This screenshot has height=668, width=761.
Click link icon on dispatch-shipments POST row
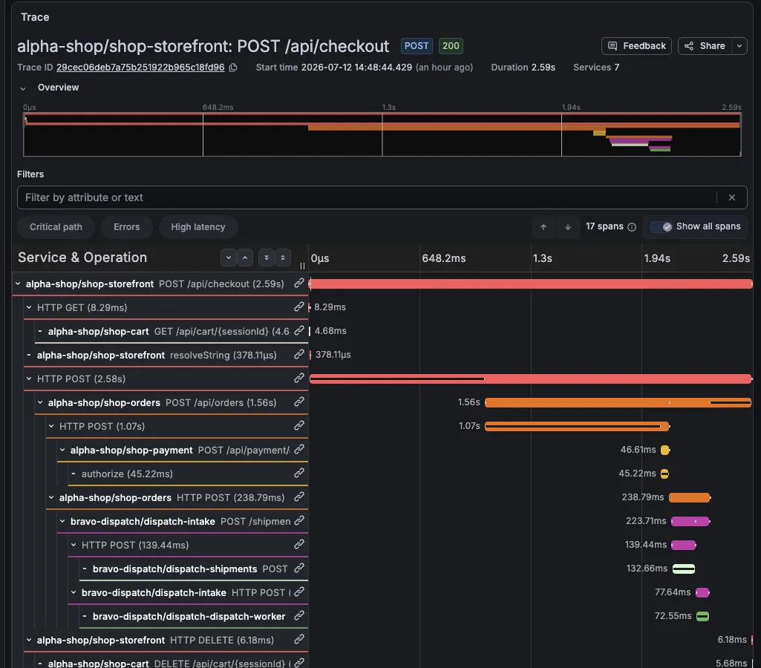[299, 568]
